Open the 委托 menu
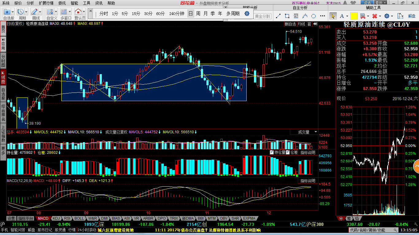 coord(62,3)
